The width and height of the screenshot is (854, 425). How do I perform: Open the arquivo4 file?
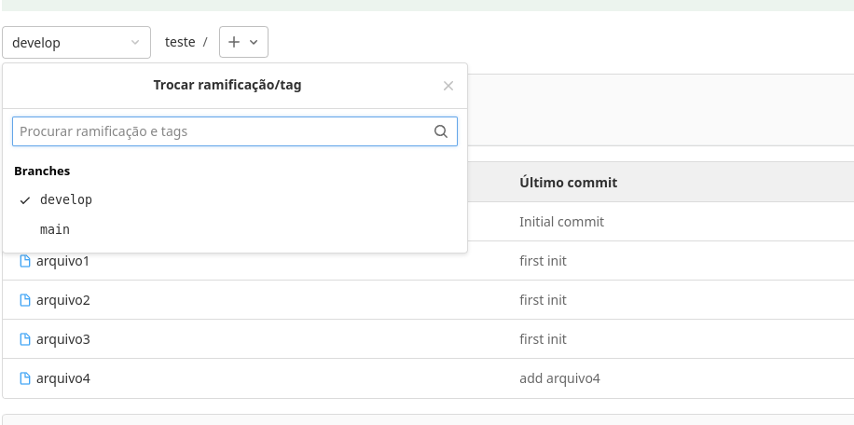click(62, 378)
